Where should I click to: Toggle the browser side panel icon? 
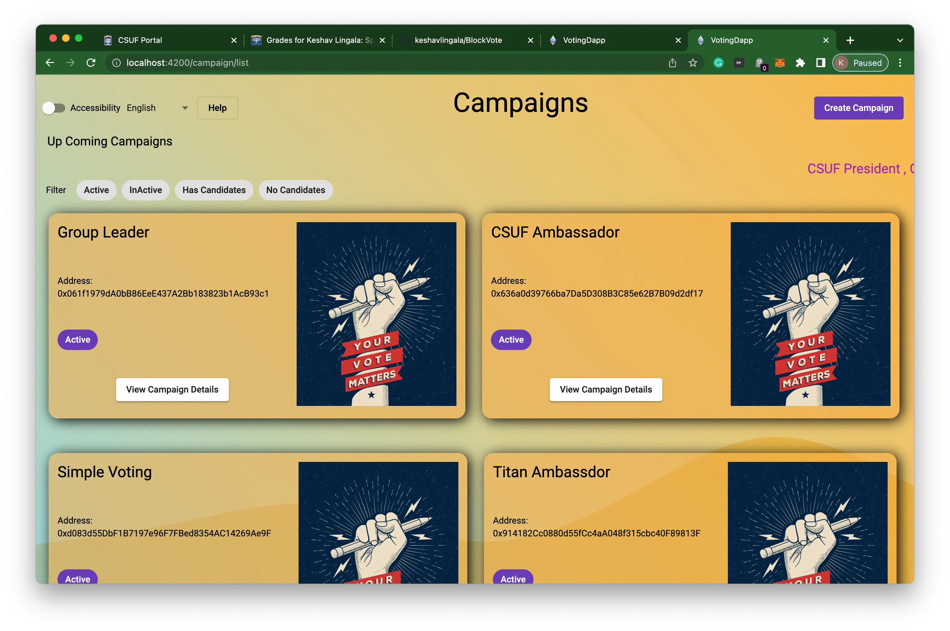point(821,63)
